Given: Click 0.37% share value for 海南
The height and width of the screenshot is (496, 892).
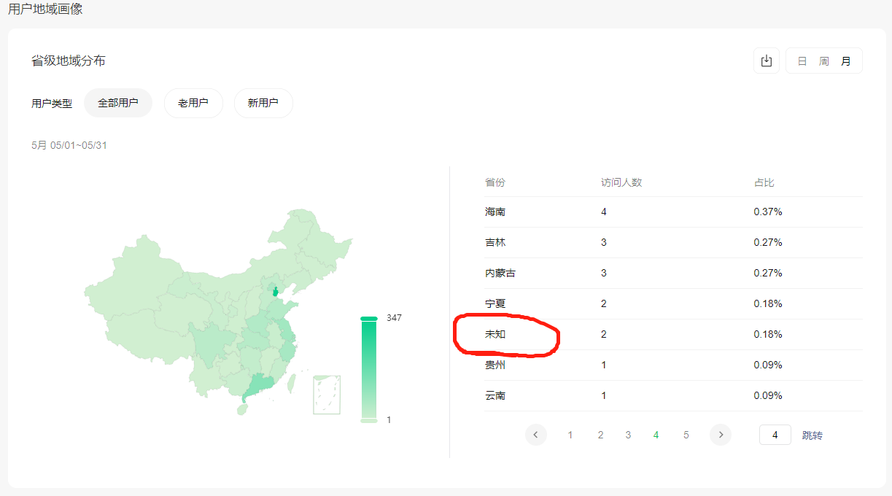Looking at the screenshot, I should point(768,212).
